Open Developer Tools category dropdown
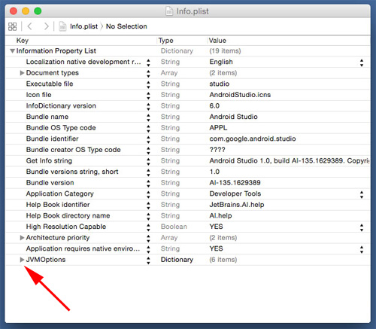This screenshot has width=376, height=329. coord(362,194)
